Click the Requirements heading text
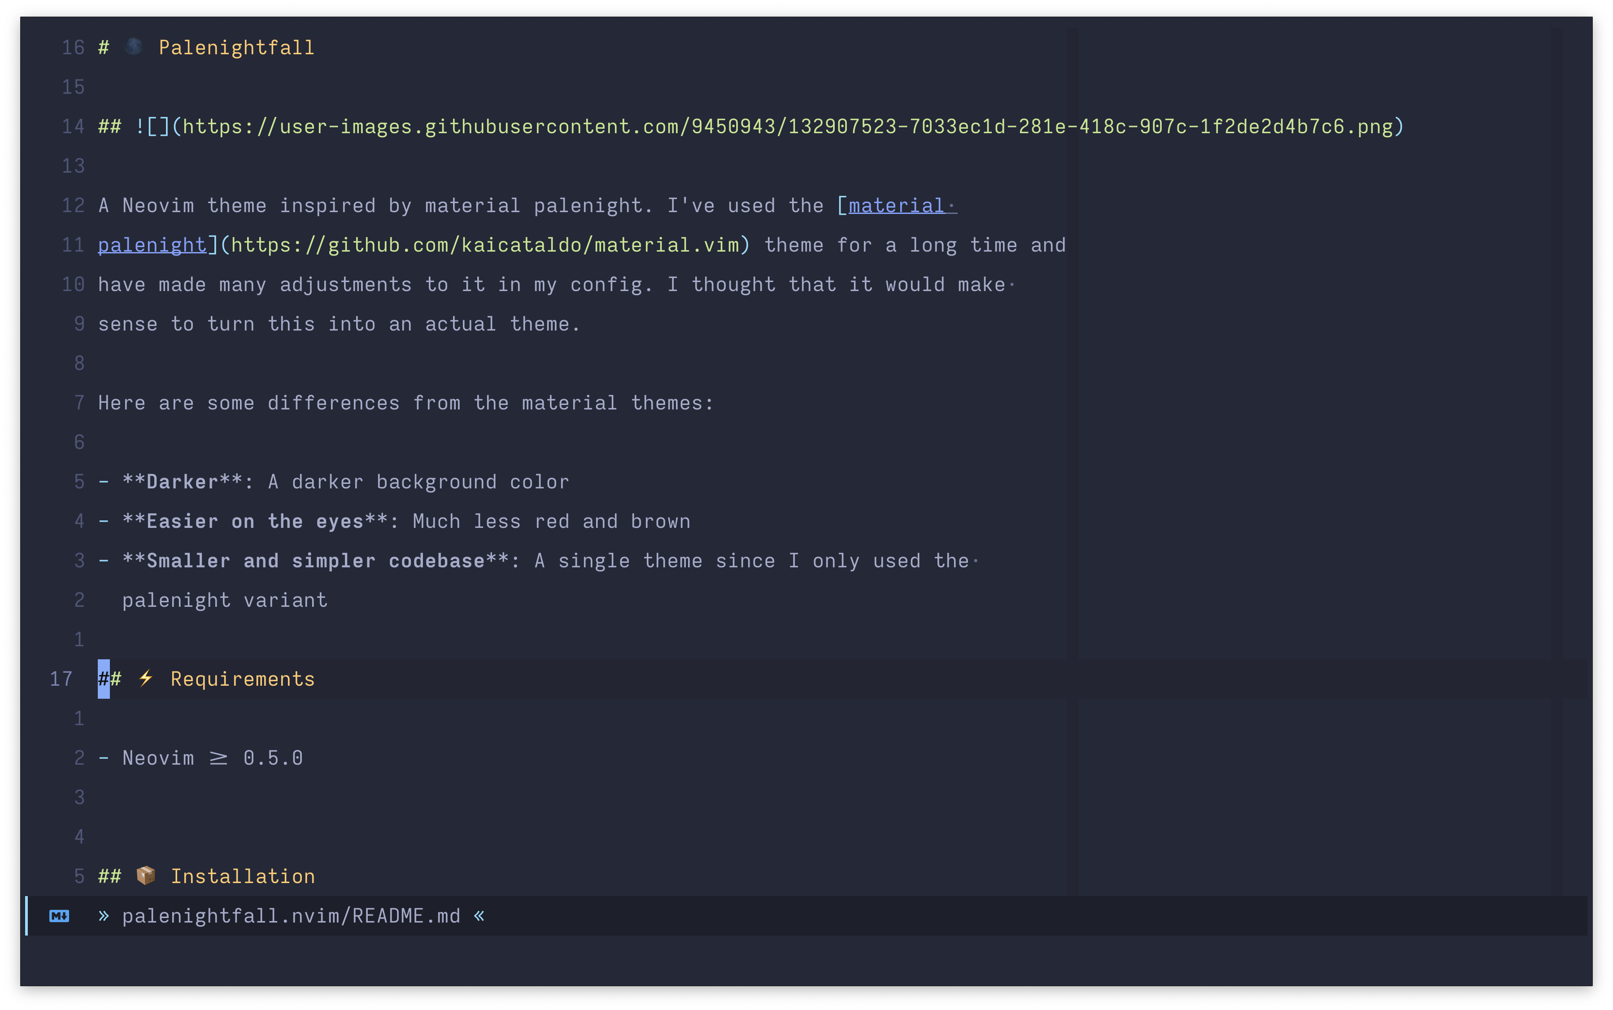Image resolution: width=1613 pixels, height=1010 pixels. (x=243, y=679)
